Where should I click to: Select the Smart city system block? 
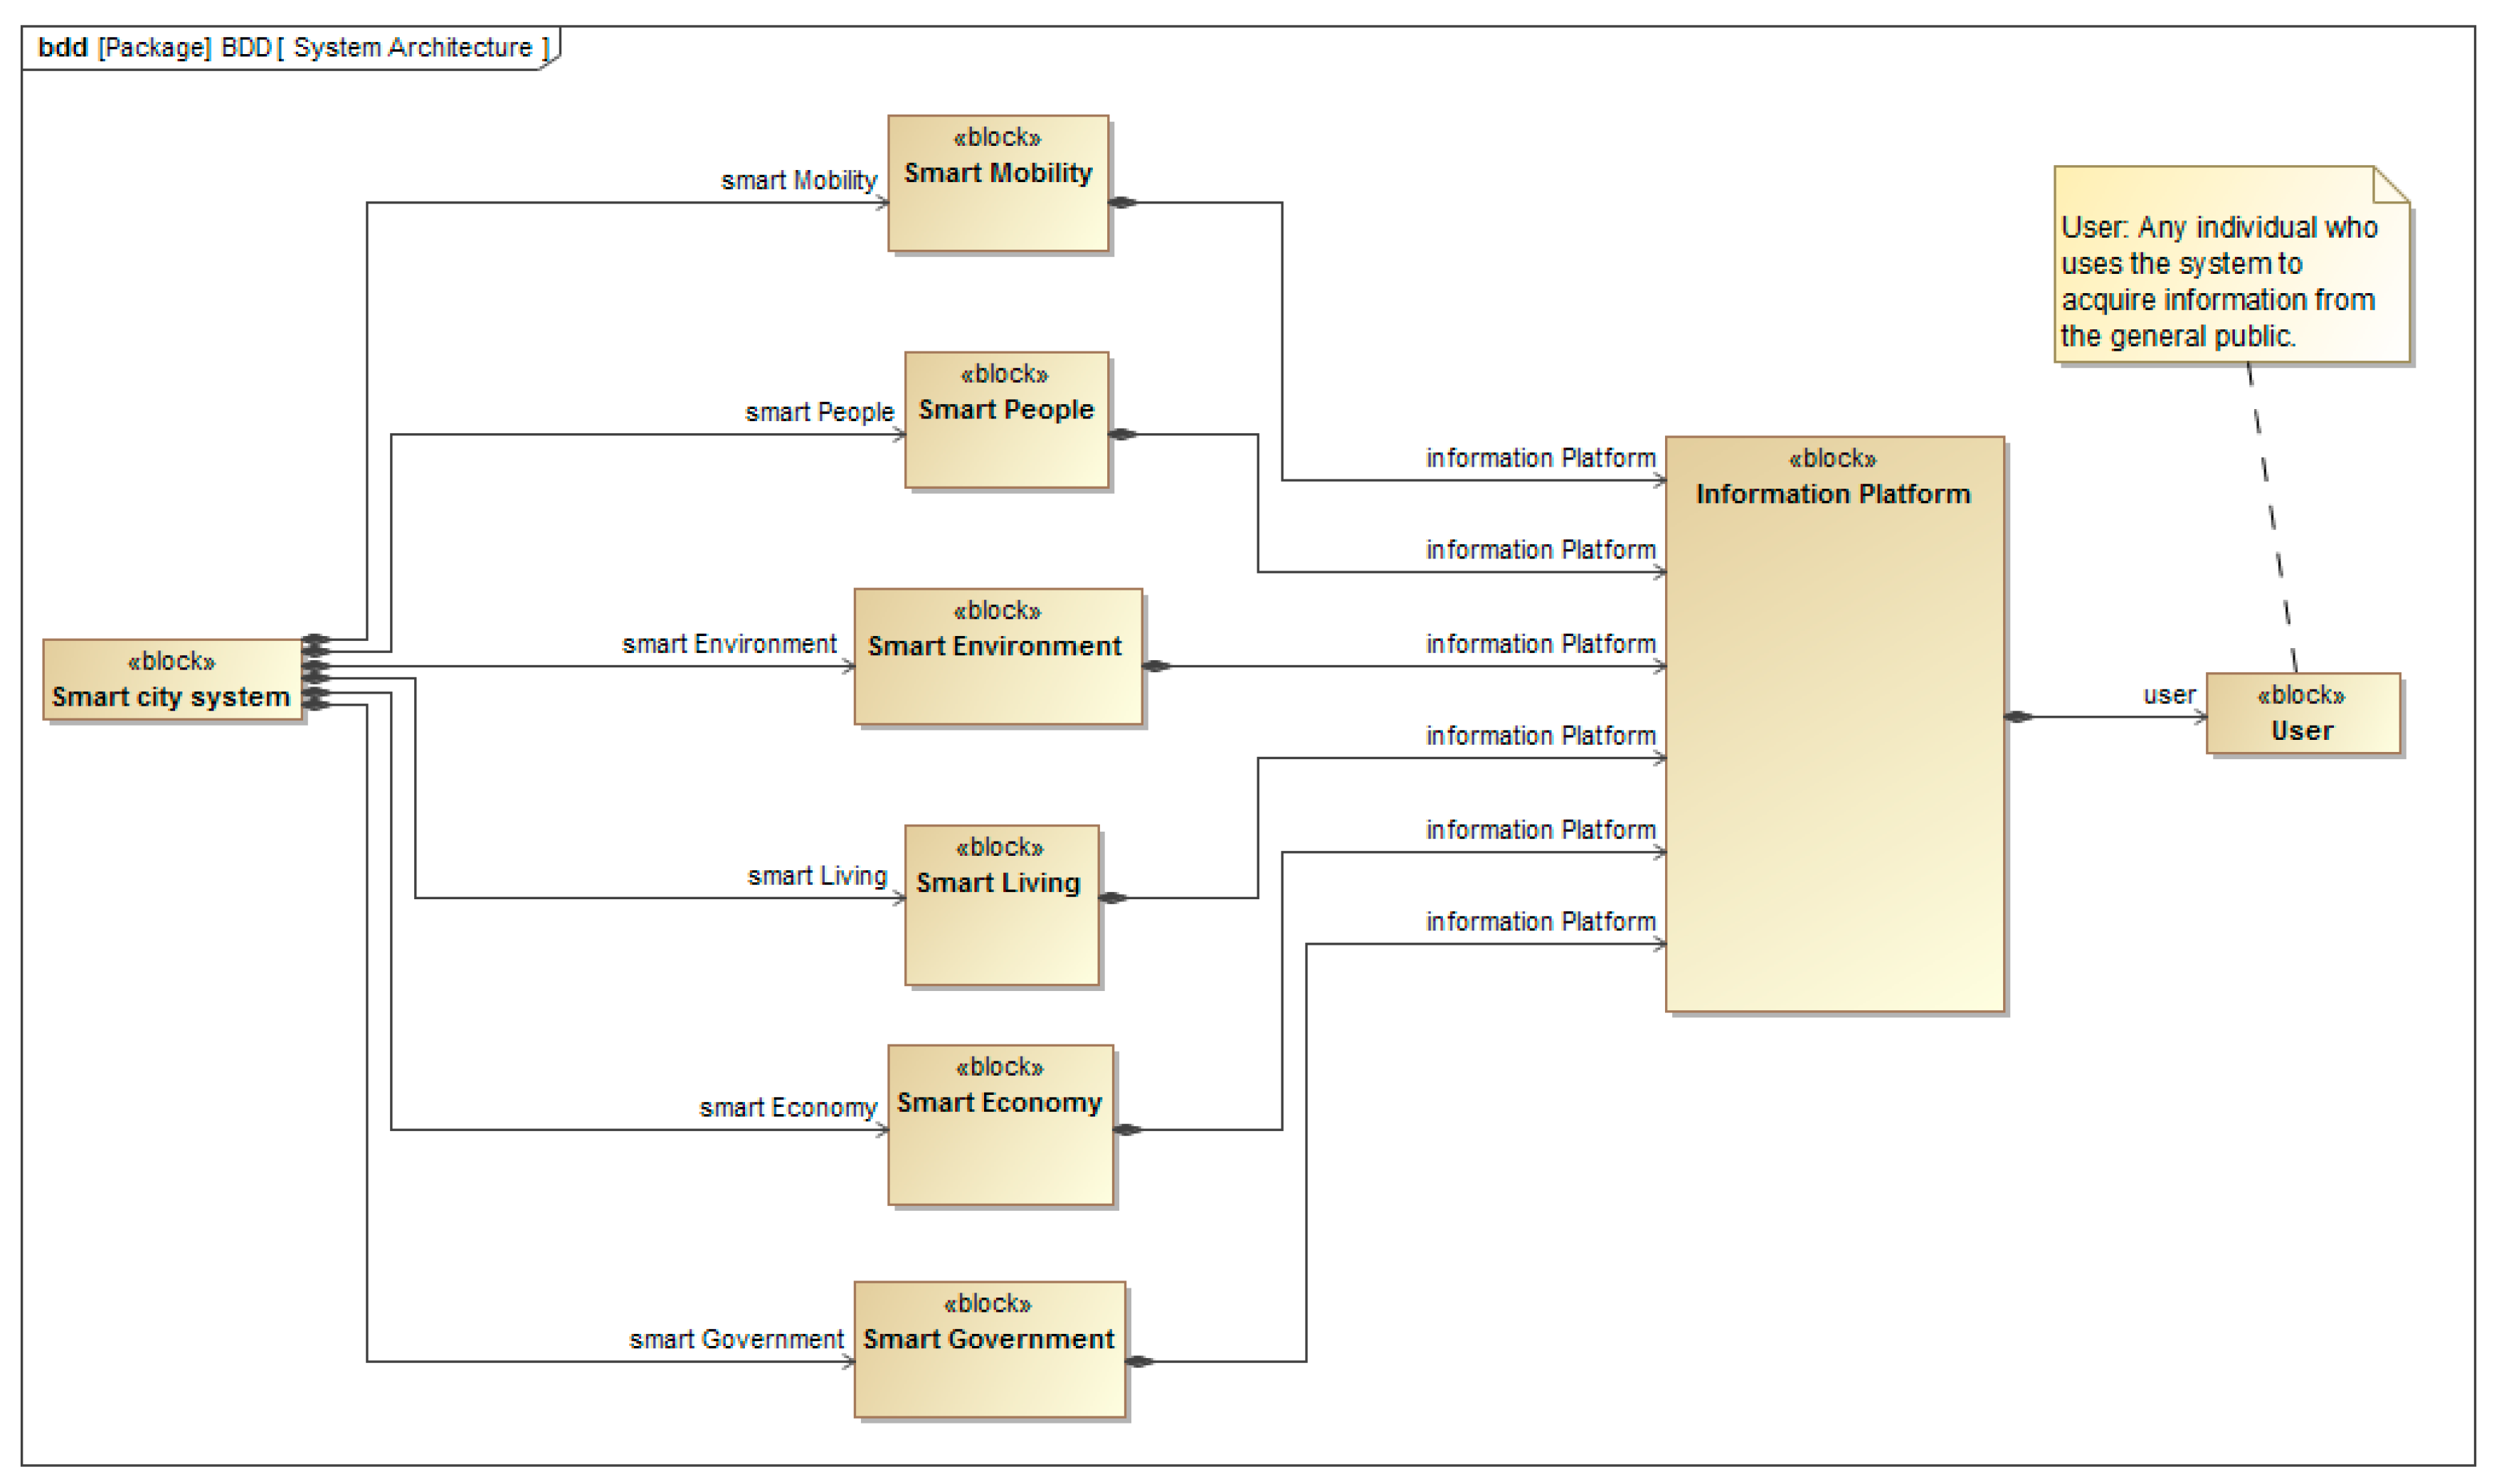(x=171, y=680)
